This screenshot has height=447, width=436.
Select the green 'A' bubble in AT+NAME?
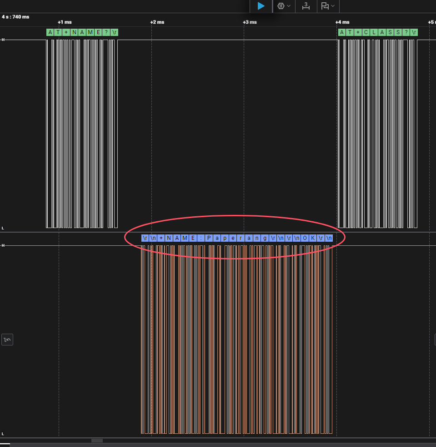[50, 32]
